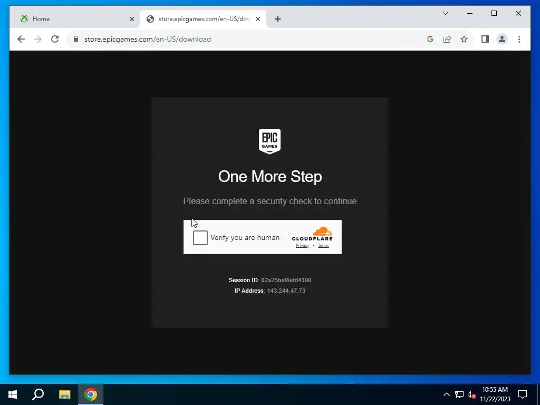Close the Home tab
540x405 pixels.
131,19
